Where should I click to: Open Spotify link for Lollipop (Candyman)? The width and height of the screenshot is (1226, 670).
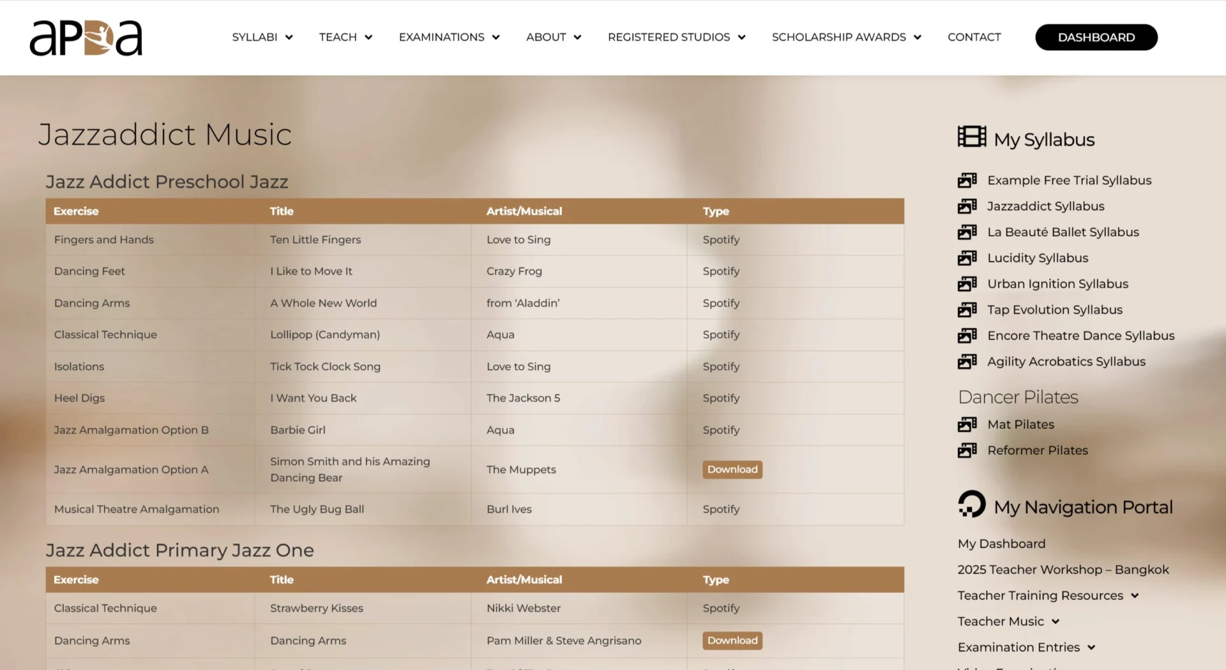[x=721, y=335]
